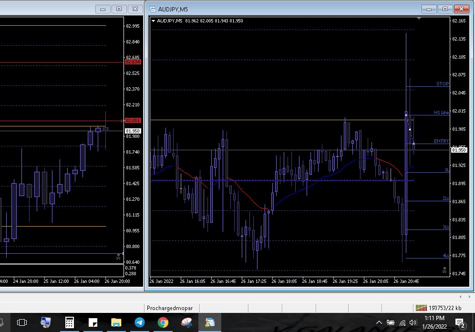Click the connection status 193753/22 kb indicator
Screen dimensions: 475x332
coord(439,308)
